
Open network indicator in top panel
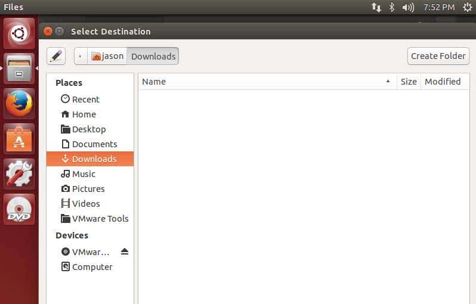pyautogui.click(x=376, y=7)
